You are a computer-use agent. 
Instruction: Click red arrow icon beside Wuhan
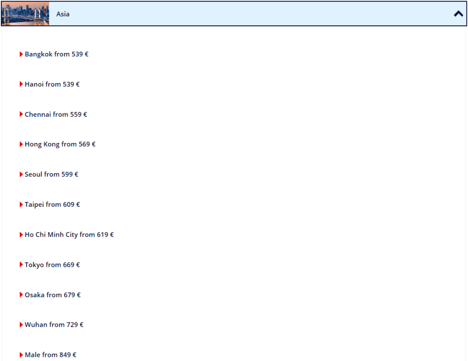click(x=21, y=324)
